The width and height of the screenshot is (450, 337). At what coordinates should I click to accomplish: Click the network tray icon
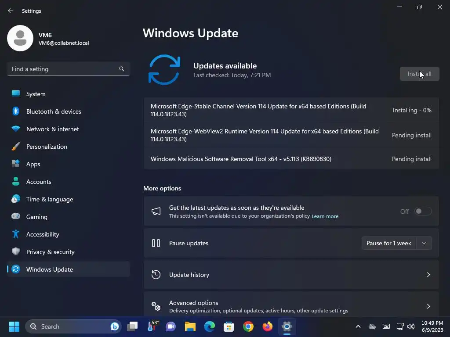pos(400,326)
